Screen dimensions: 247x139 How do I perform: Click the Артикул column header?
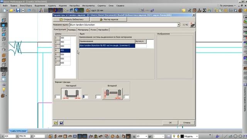coord(140,41)
